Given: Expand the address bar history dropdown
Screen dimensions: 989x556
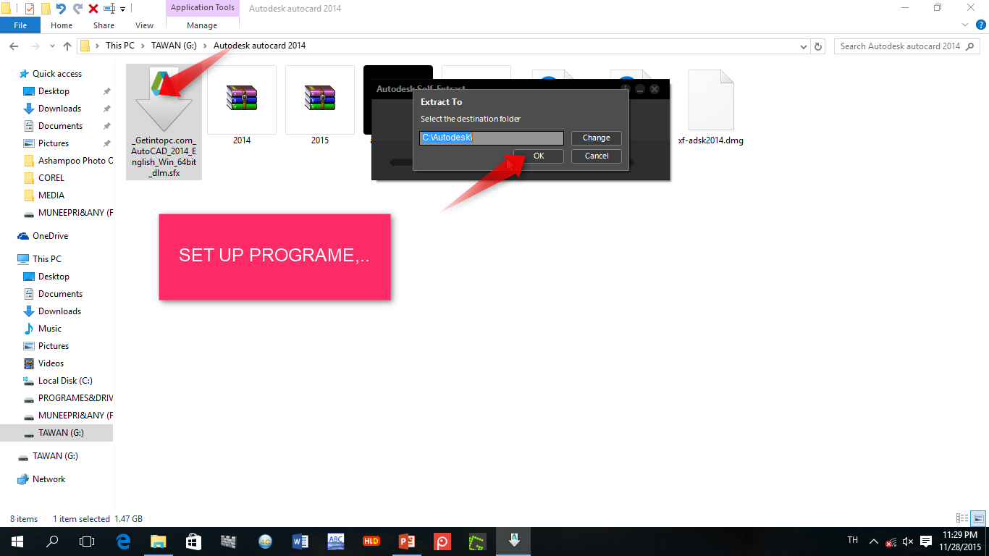Looking at the screenshot, I should click(804, 46).
